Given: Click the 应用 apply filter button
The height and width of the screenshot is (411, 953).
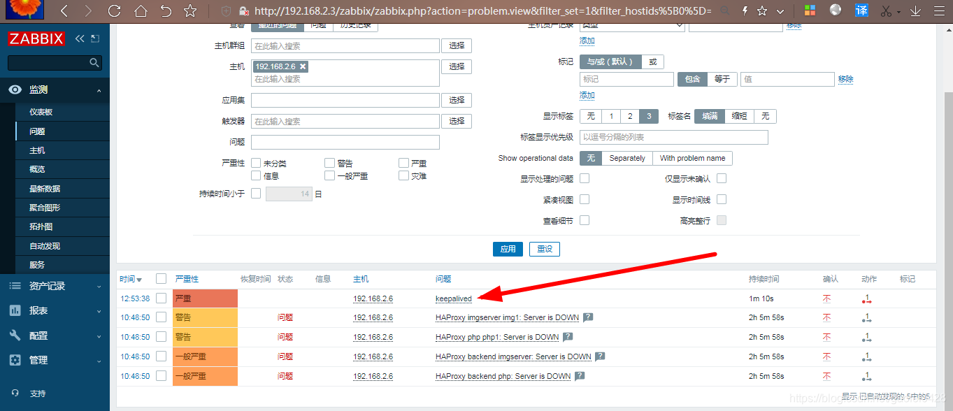Looking at the screenshot, I should tap(508, 249).
